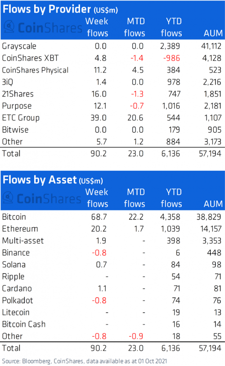This screenshot has width=225, height=366.
Task: Click the Flows by Provider heading
Action: pyautogui.click(x=60, y=9)
